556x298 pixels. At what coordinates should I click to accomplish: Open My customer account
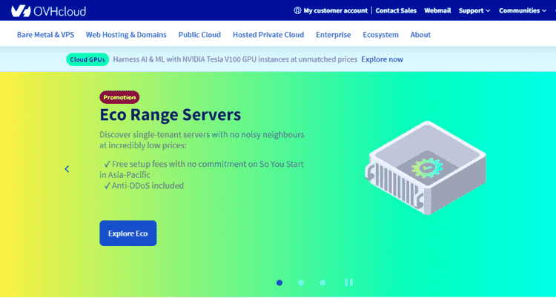click(335, 10)
